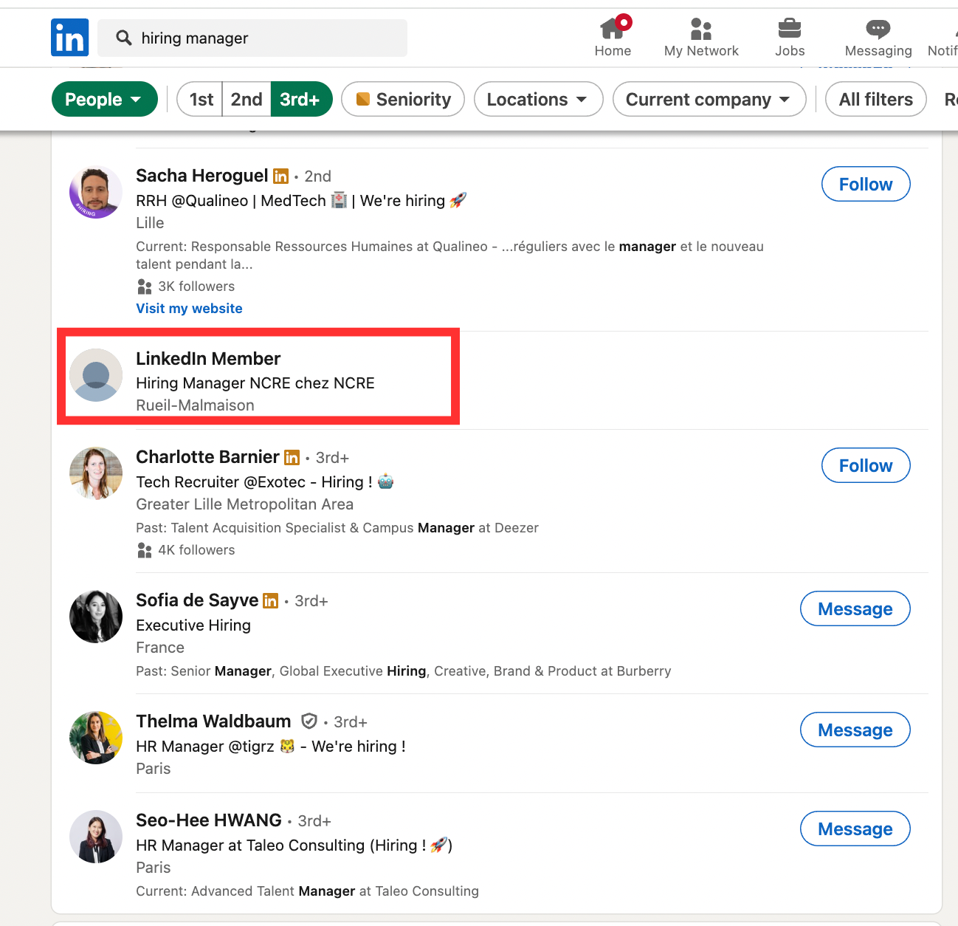The height and width of the screenshot is (926, 958).
Task: Click Charlotte Barnier's profile photo
Action: tap(96, 473)
